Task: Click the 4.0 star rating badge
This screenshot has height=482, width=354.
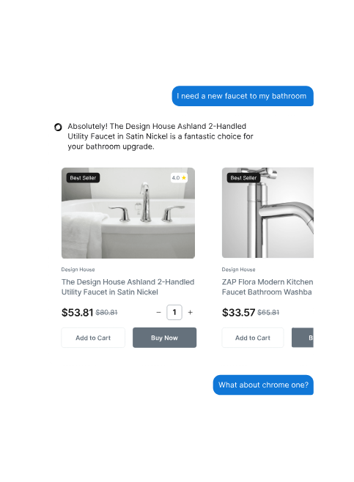Action: click(179, 178)
